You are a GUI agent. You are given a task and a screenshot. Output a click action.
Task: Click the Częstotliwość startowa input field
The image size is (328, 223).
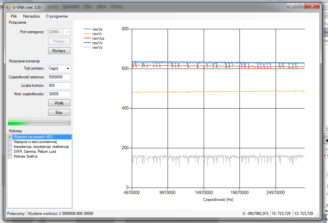59,77
